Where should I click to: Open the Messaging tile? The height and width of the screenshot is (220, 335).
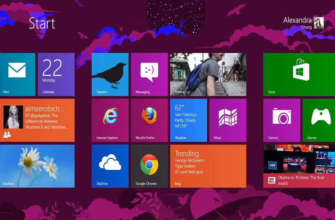pos(149,74)
